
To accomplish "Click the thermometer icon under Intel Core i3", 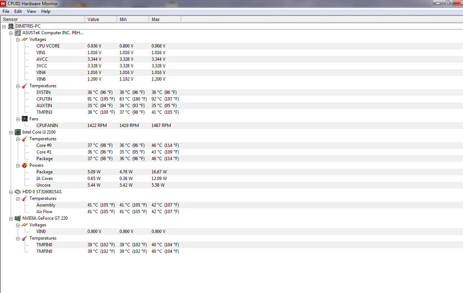I will point(25,139).
